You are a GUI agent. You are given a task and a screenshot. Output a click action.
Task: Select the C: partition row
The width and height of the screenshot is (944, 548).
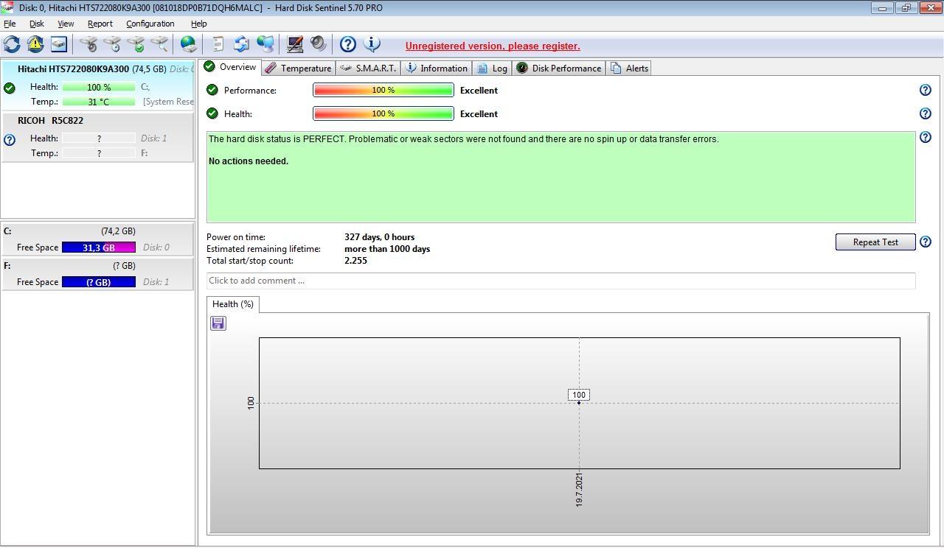coord(97,239)
